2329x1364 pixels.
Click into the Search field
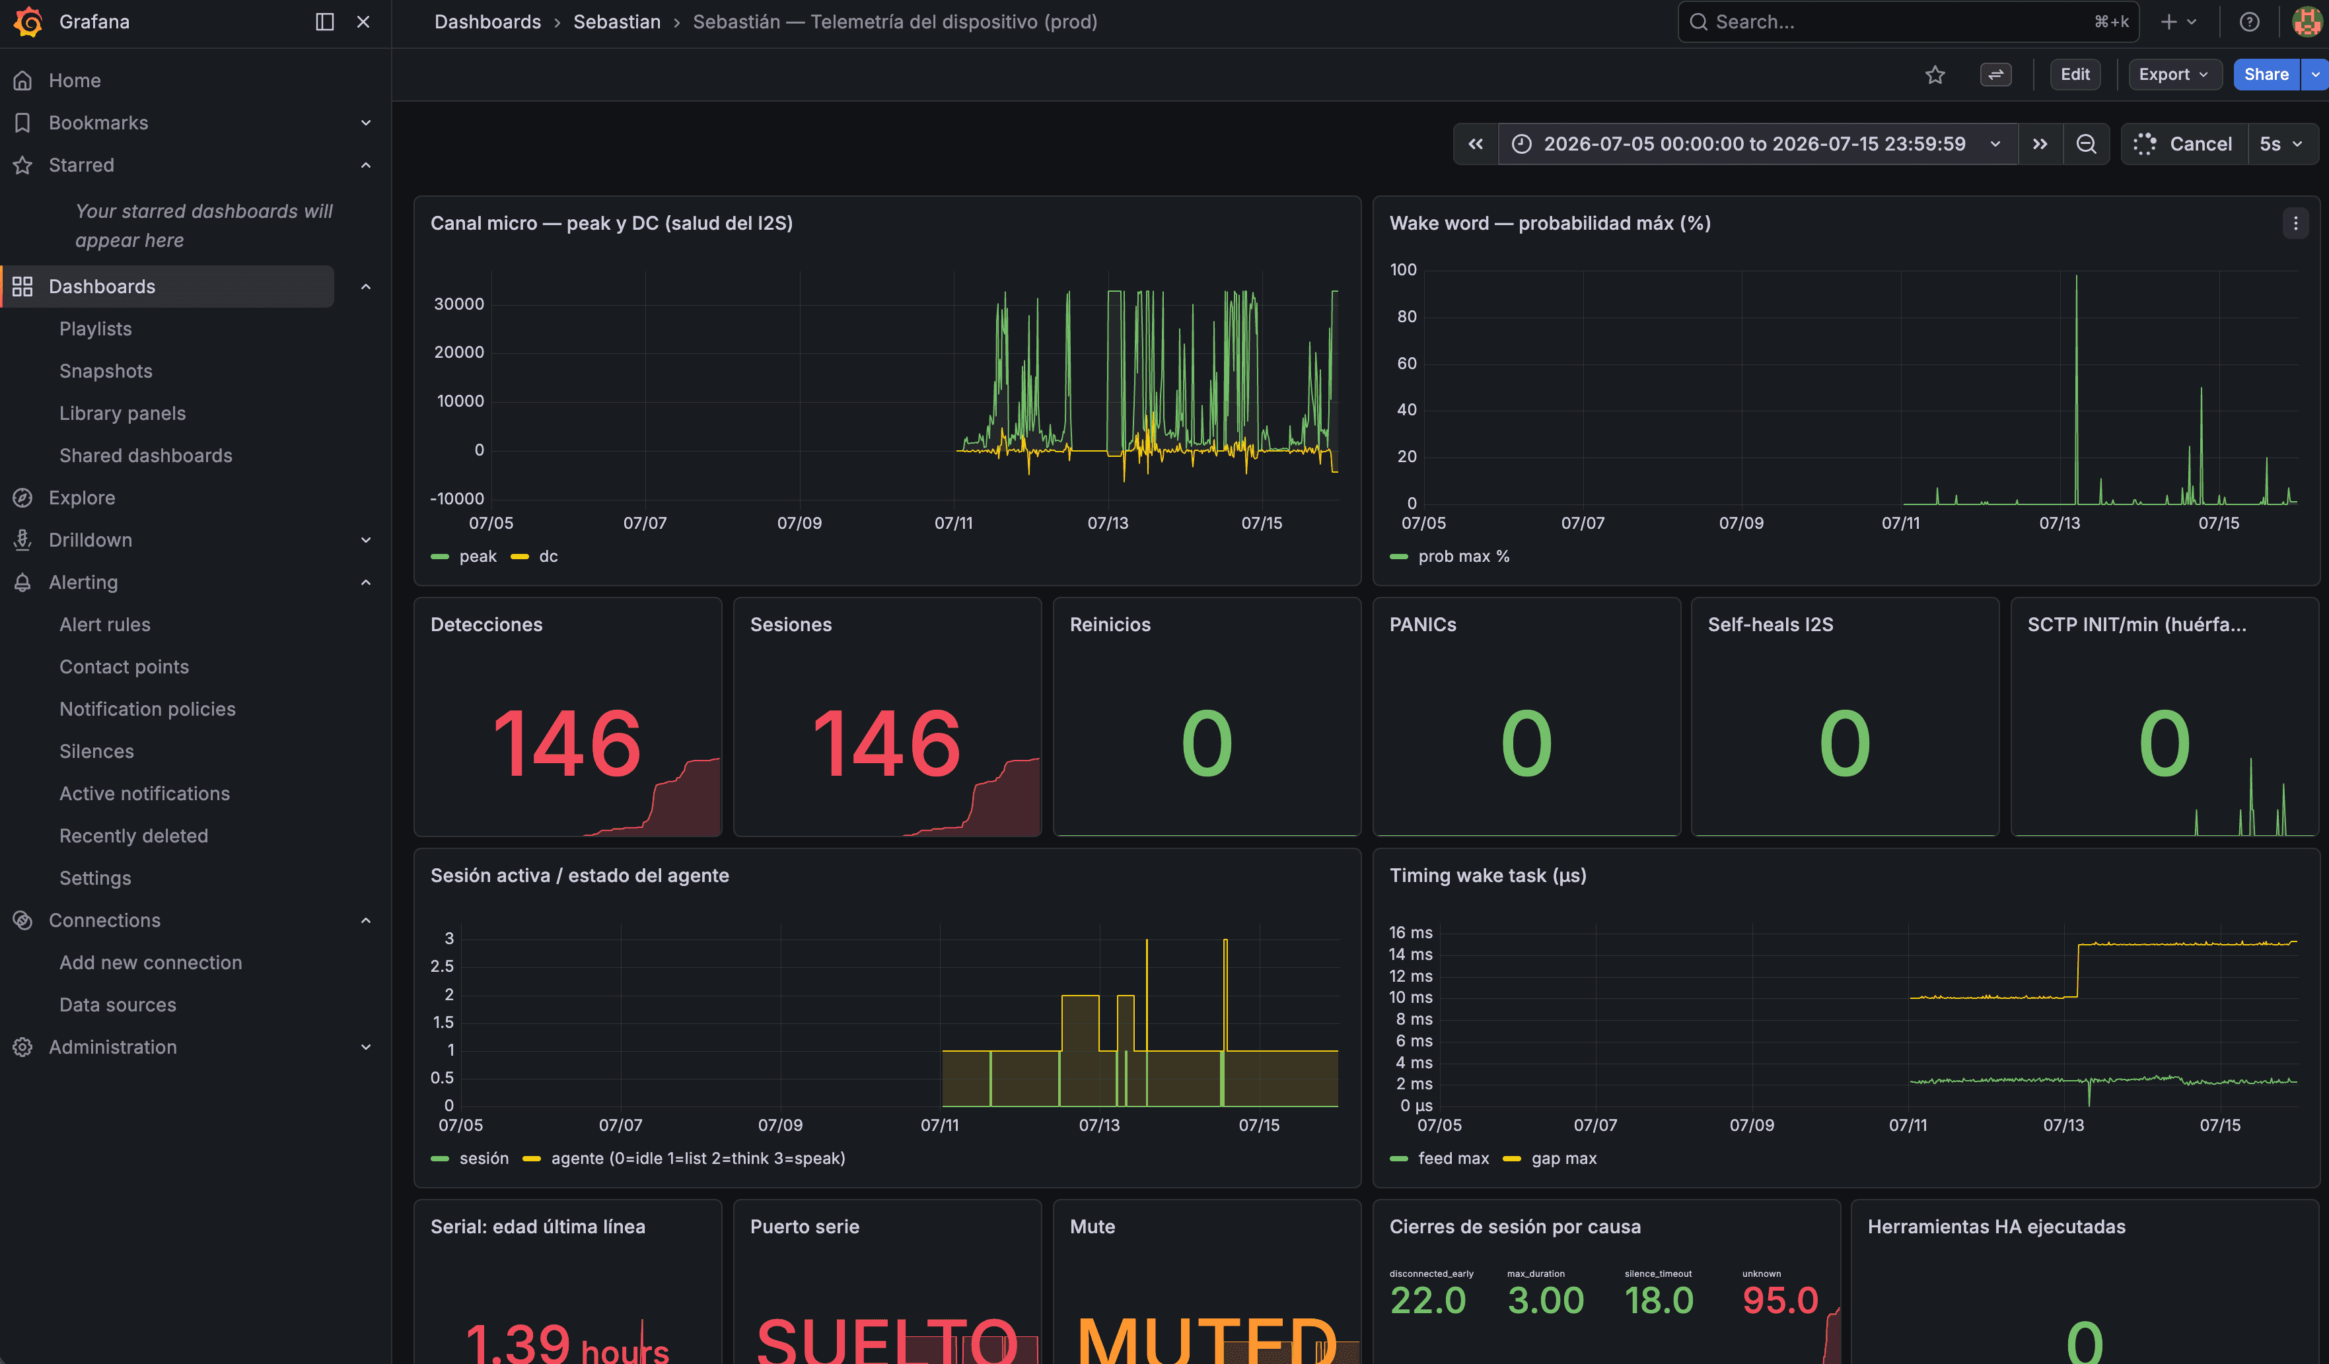tap(1908, 21)
